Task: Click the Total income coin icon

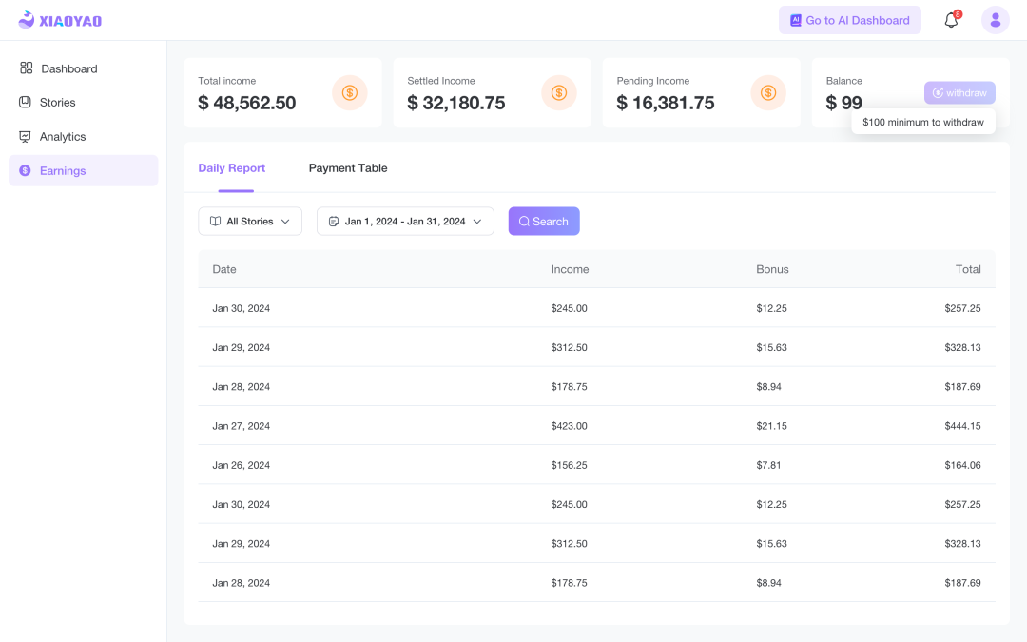Action: pos(350,92)
